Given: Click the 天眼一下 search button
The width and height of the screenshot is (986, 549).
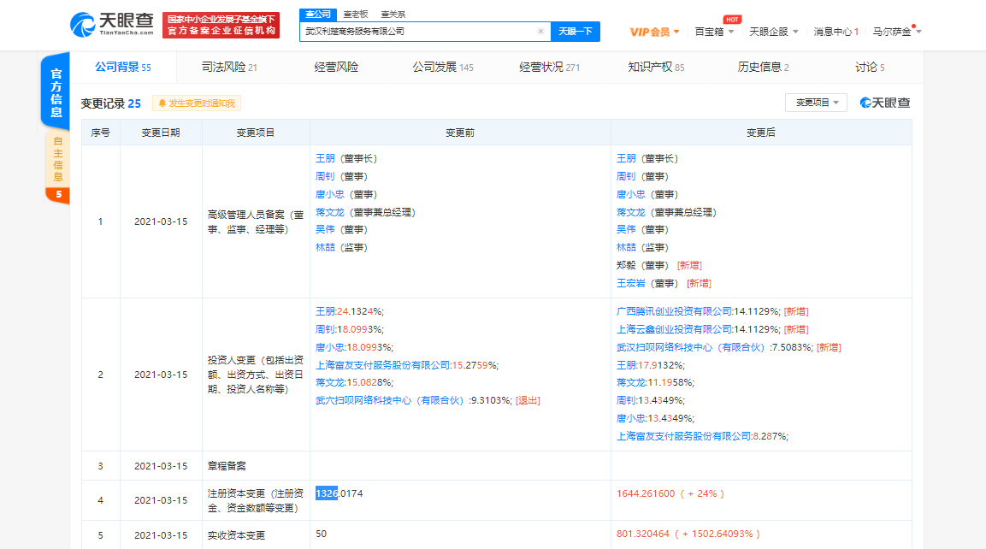Looking at the screenshot, I should 575,32.
